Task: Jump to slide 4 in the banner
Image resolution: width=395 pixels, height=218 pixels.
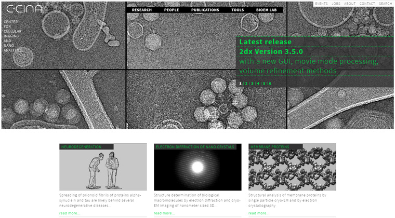Action: pyautogui.click(x=258, y=84)
